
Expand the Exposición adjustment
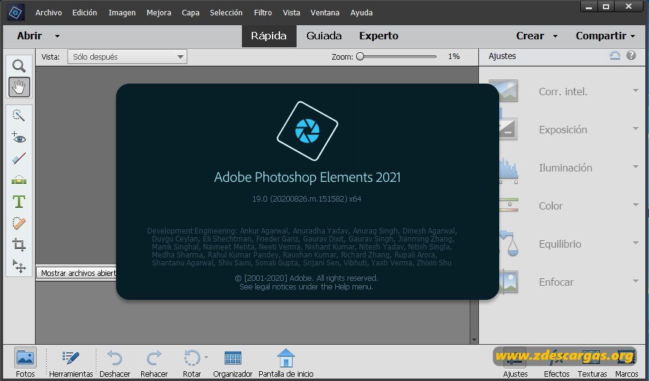[x=635, y=129]
